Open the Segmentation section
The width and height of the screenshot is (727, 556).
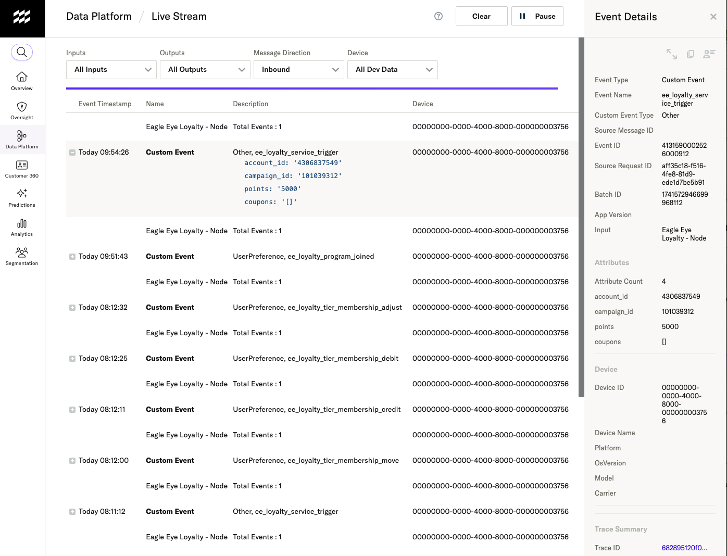(22, 256)
